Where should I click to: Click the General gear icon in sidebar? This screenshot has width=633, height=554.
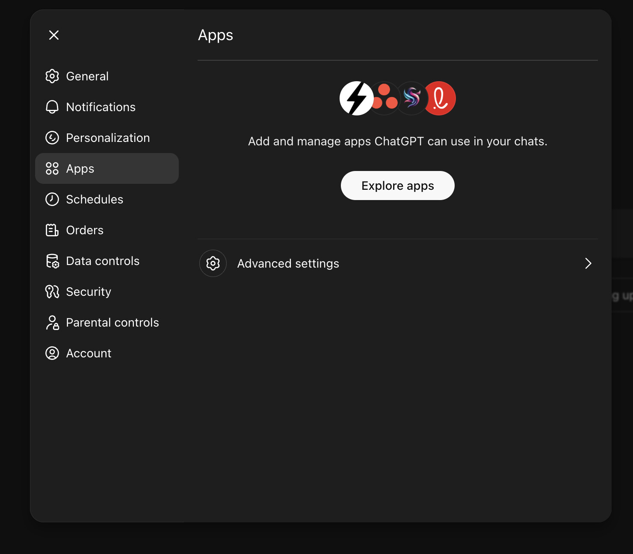[52, 76]
